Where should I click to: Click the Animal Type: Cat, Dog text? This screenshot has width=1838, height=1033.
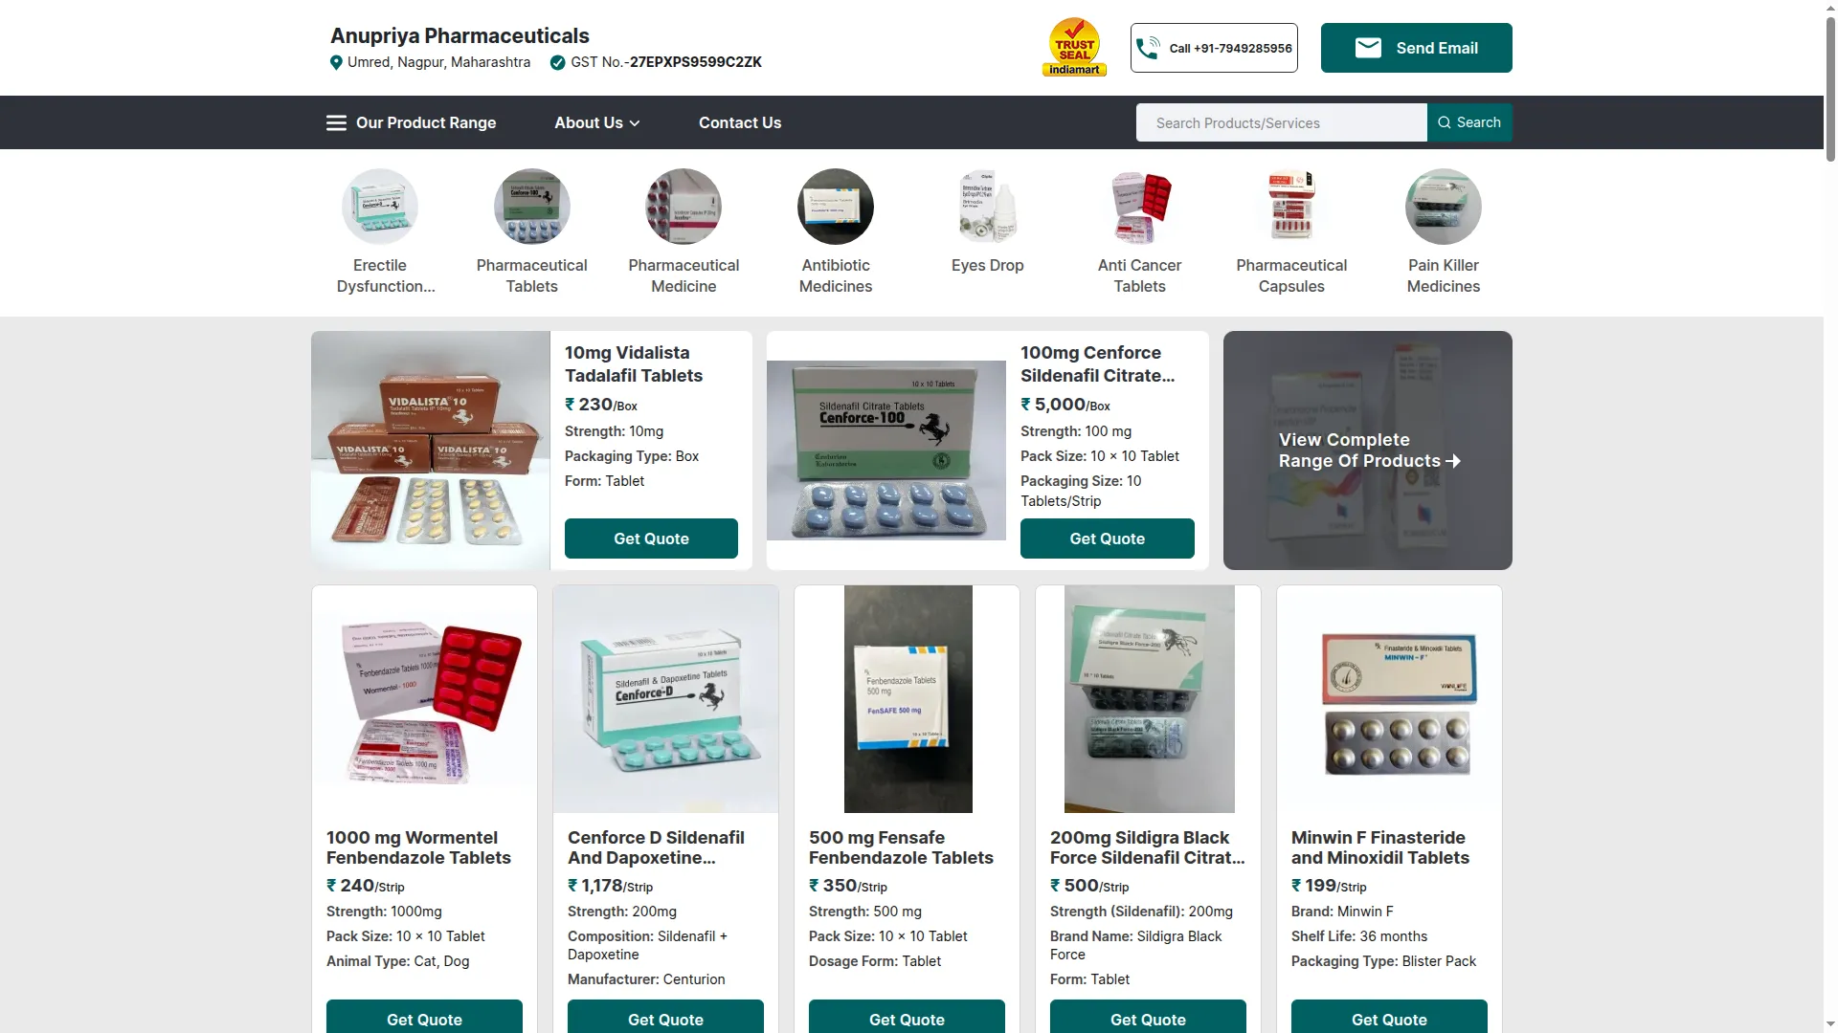pyautogui.click(x=398, y=961)
